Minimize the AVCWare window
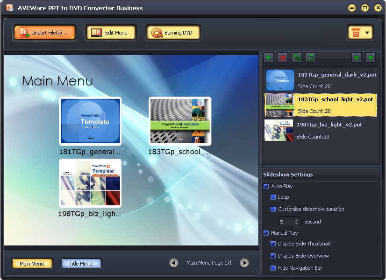Image resolution: width=386 pixels, height=280 pixels. point(352,8)
